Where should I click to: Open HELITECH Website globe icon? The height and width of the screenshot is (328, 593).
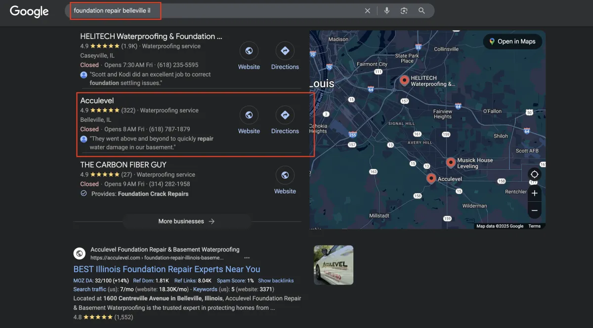coord(249,51)
